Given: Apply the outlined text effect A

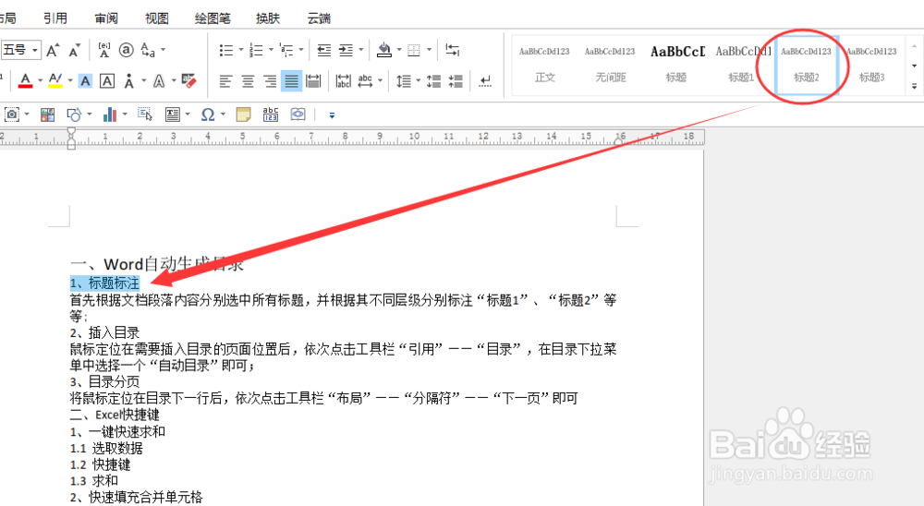Looking at the screenshot, I should coord(159,80).
